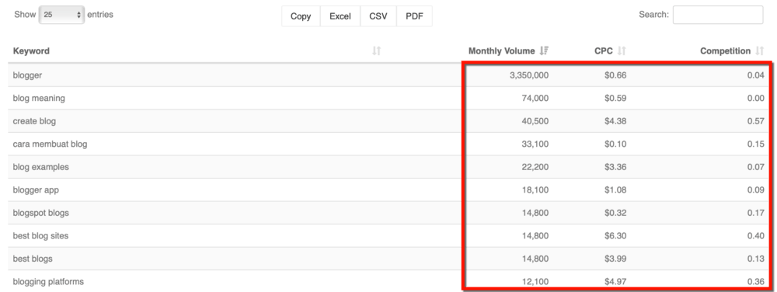Click the CPC value $3.99
Image resolution: width=777 pixels, height=292 pixels.
[x=615, y=259]
